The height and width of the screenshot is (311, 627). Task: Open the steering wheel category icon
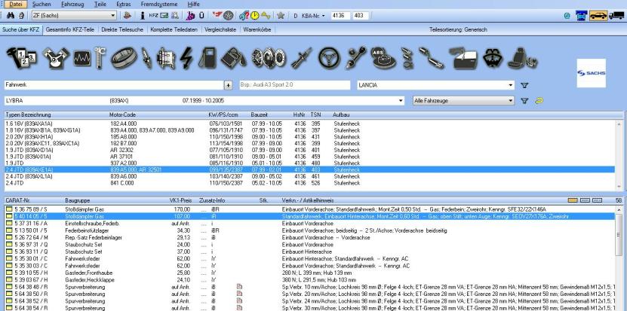click(x=329, y=58)
